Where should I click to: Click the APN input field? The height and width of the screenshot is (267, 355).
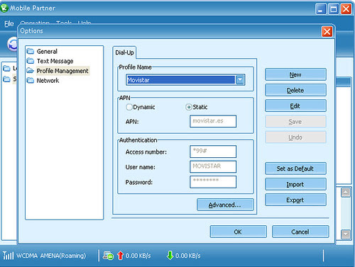point(213,121)
